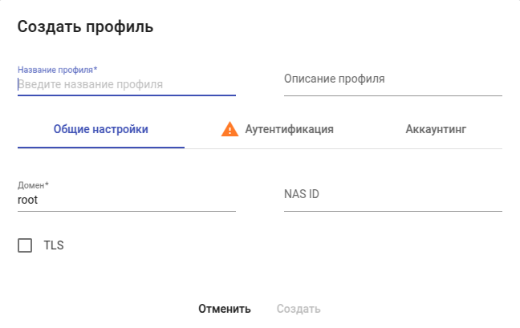Click into the Описание профиля field
The width and height of the screenshot is (520, 328).
click(392, 79)
